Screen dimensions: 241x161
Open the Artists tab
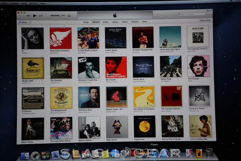point(105,22)
